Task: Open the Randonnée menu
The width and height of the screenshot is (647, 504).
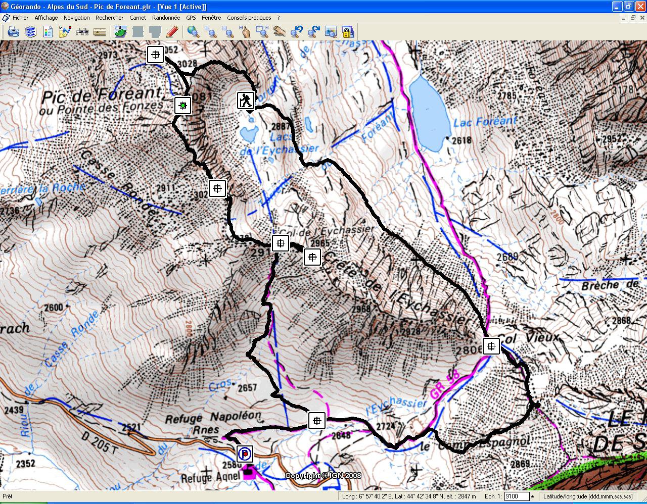Action: click(166, 18)
